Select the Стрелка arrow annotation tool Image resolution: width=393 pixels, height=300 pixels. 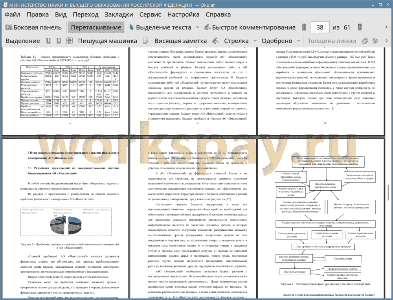[236, 41]
